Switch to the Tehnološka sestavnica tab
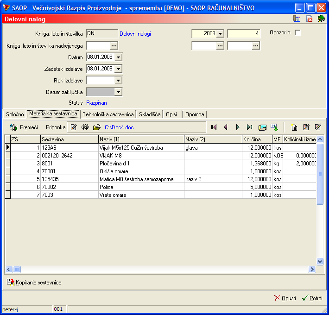This screenshot has height=315, width=329. click(x=108, y=114)
